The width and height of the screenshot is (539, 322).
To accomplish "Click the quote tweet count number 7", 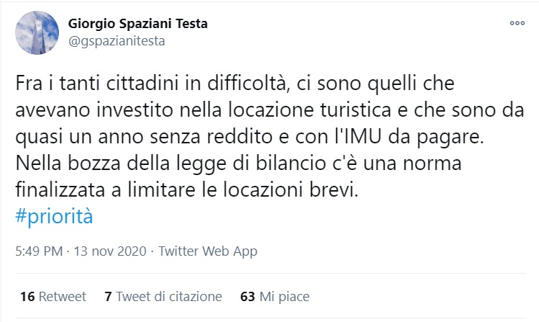I will pyautogui.click(x=108, y=296).
